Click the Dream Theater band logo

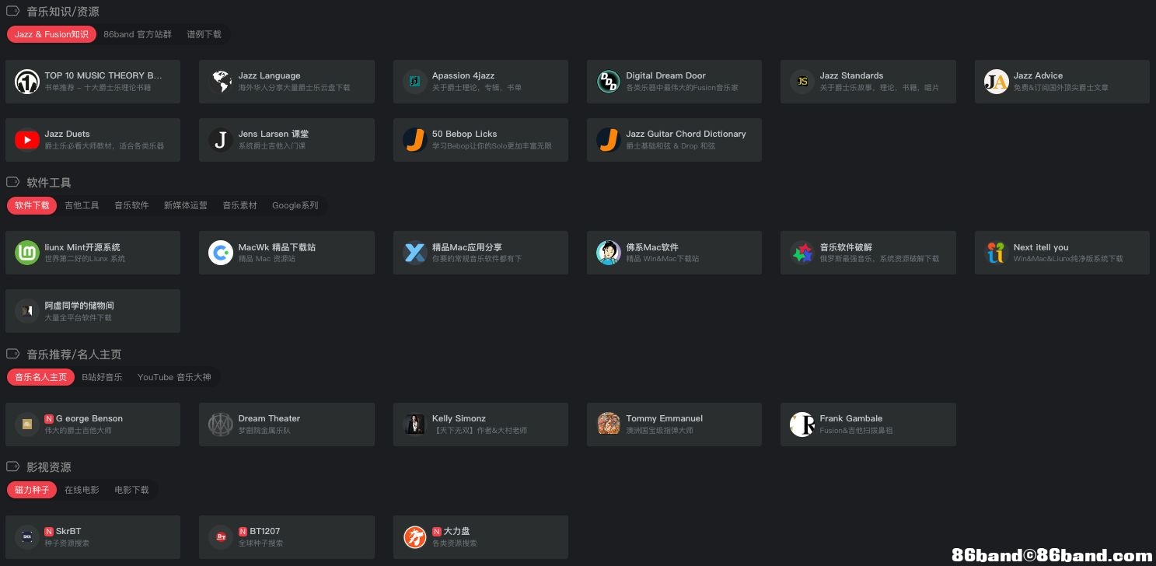point(221,424)
